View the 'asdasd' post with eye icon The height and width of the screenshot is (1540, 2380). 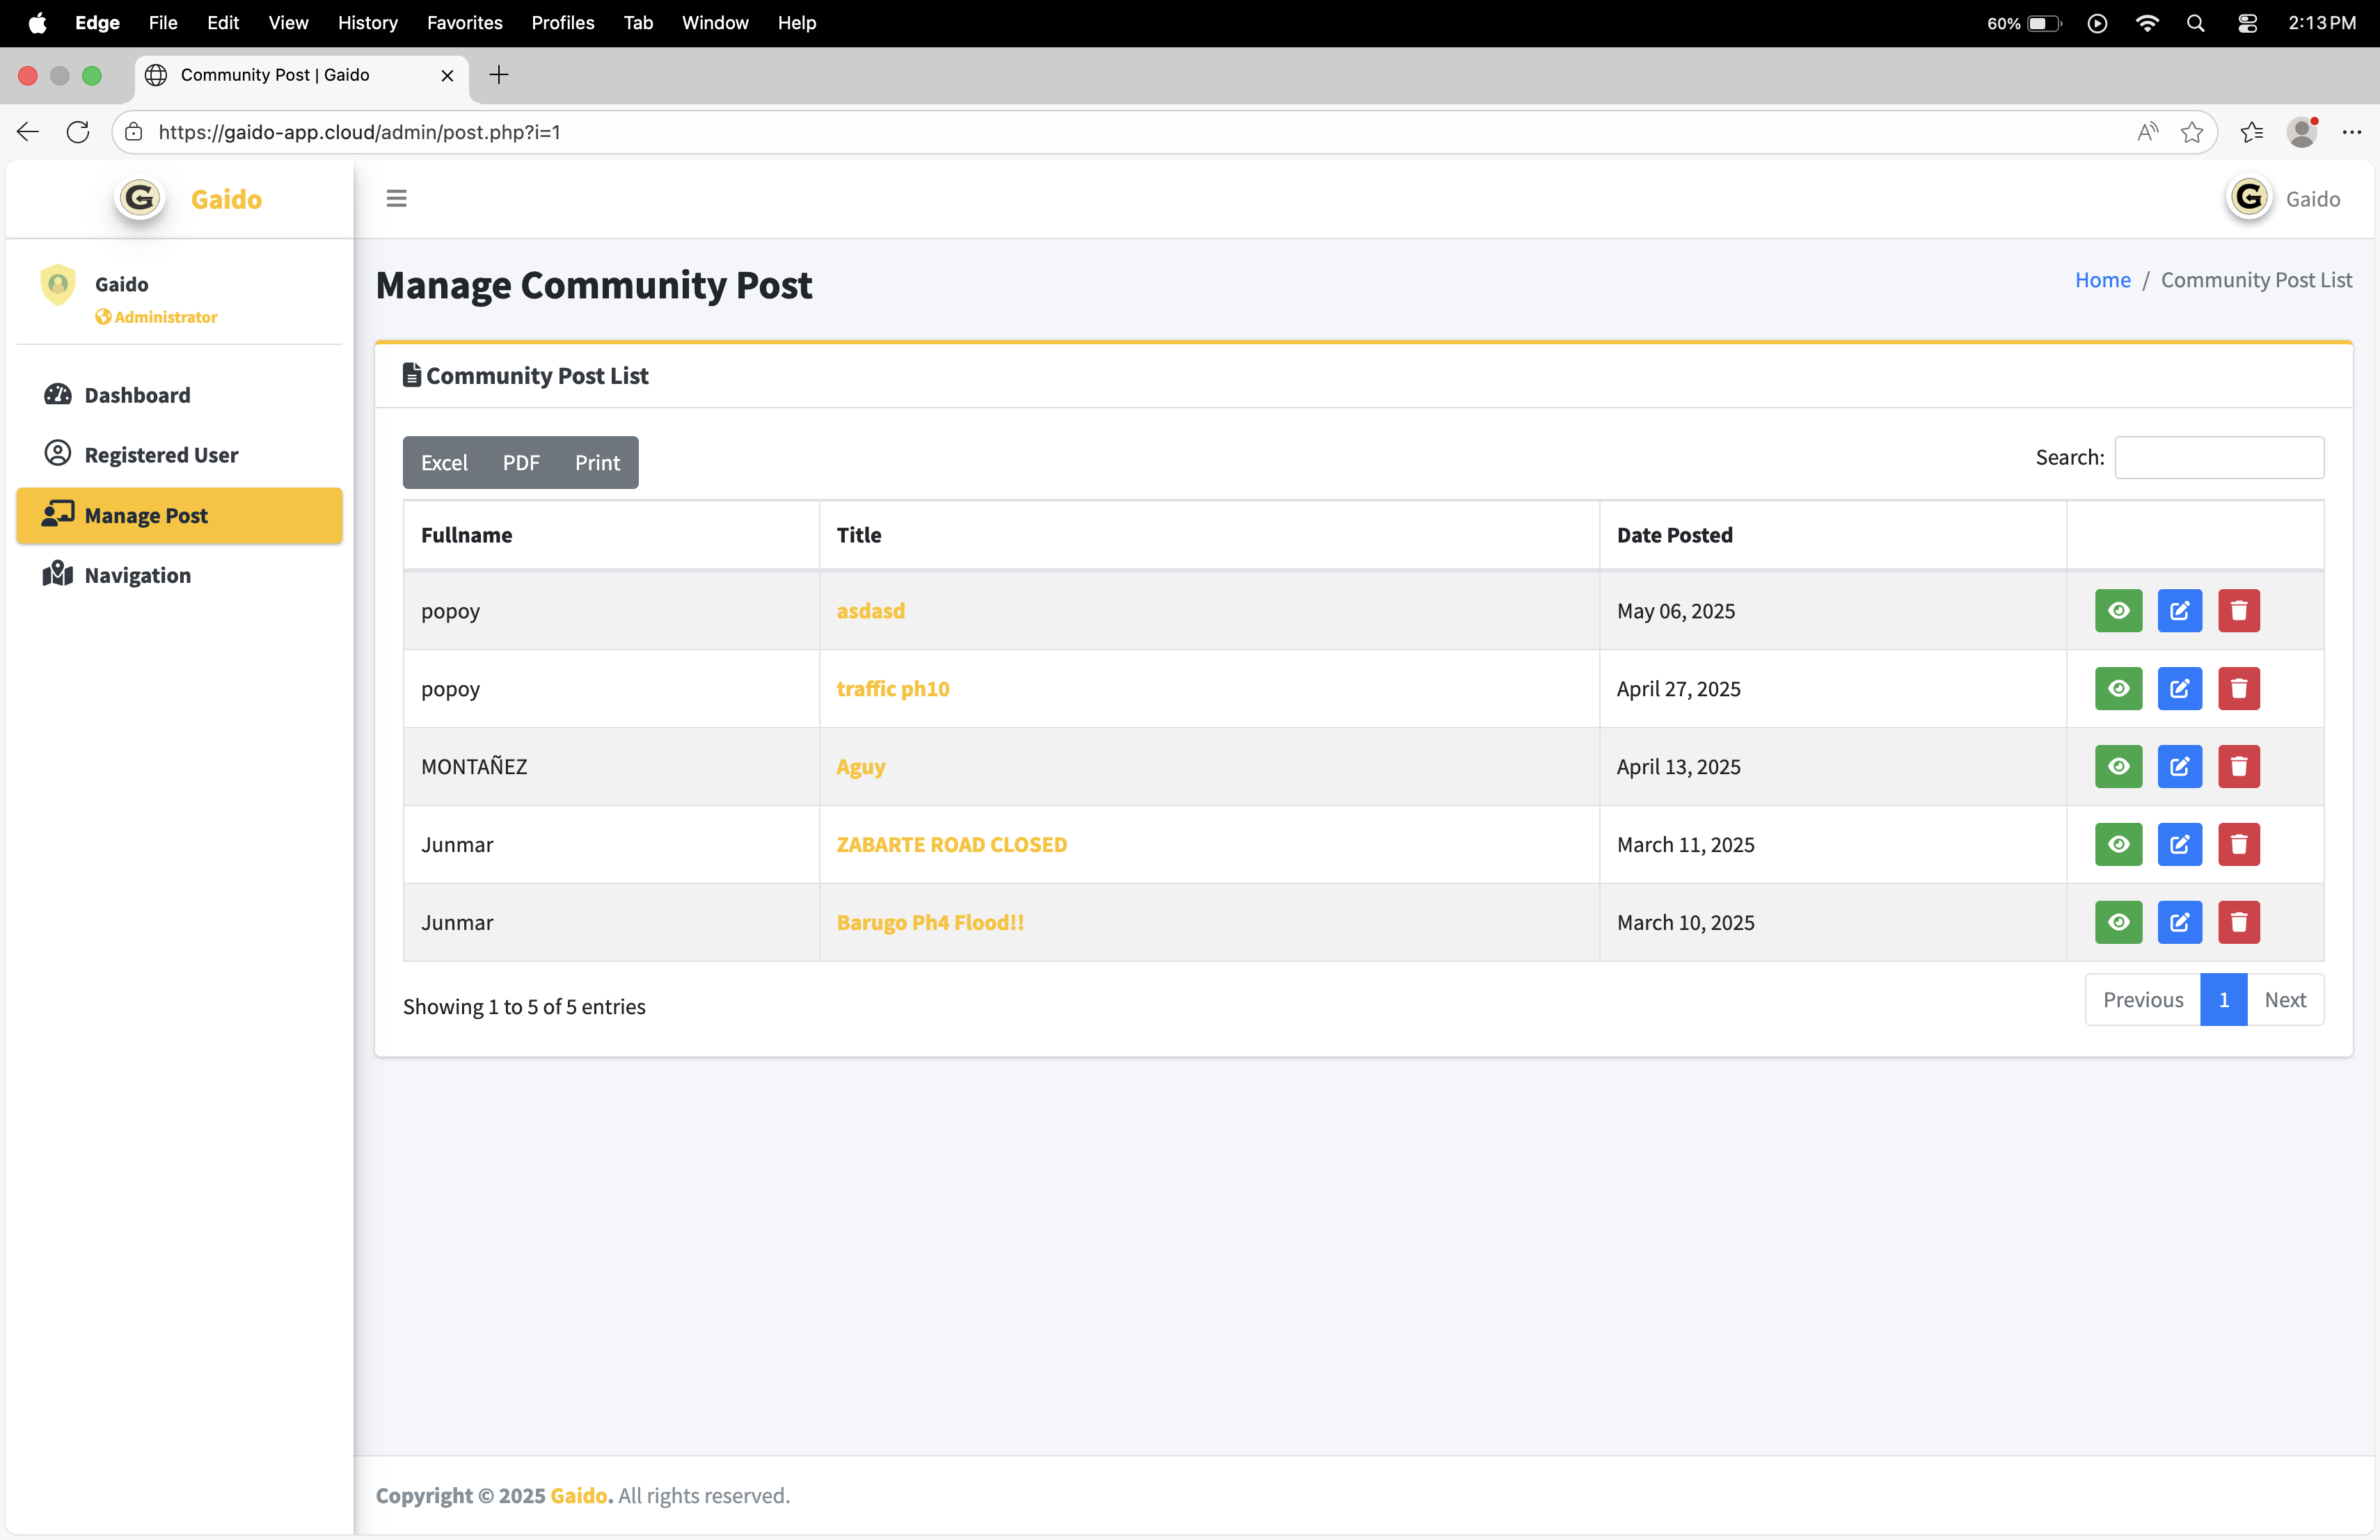click(x=2118, y=611)
